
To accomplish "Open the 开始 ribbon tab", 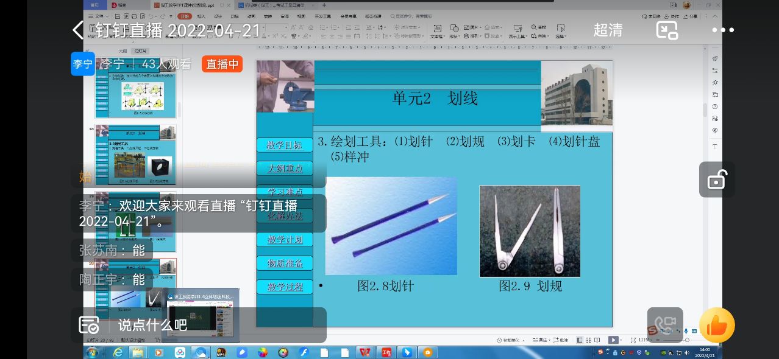I will pyautogui.click(x=185, y=16).
